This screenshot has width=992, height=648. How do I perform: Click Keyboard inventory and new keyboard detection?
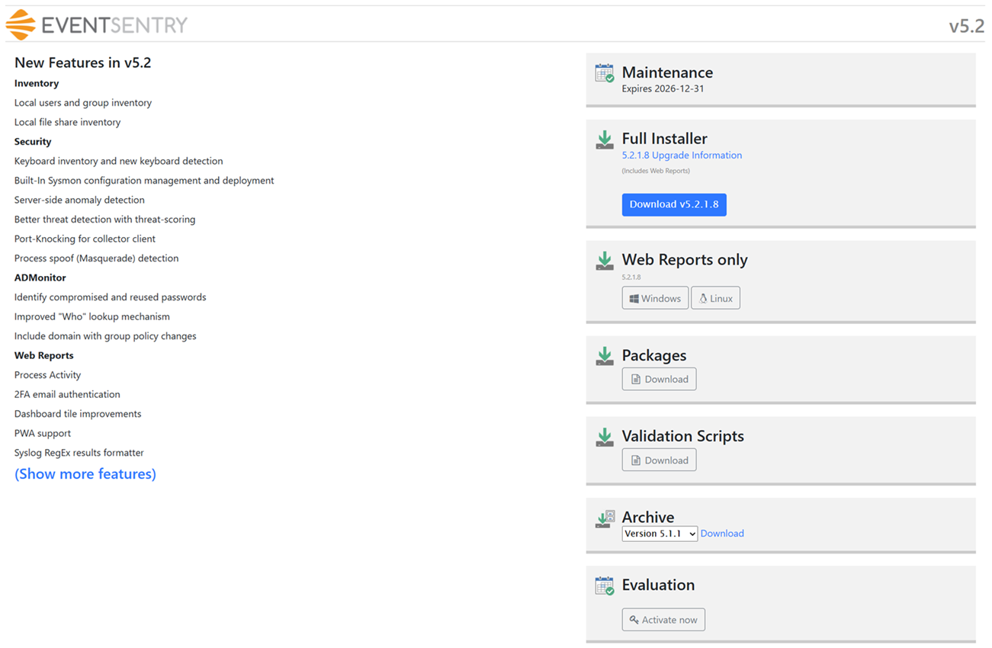point(119,161)
